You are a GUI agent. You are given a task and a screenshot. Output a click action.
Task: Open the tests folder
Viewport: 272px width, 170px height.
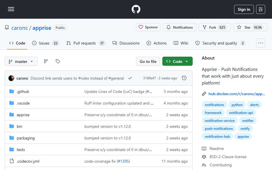[x=21, y=150]
